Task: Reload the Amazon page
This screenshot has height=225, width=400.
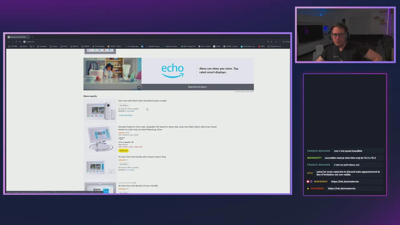Action: pos(16,42)
